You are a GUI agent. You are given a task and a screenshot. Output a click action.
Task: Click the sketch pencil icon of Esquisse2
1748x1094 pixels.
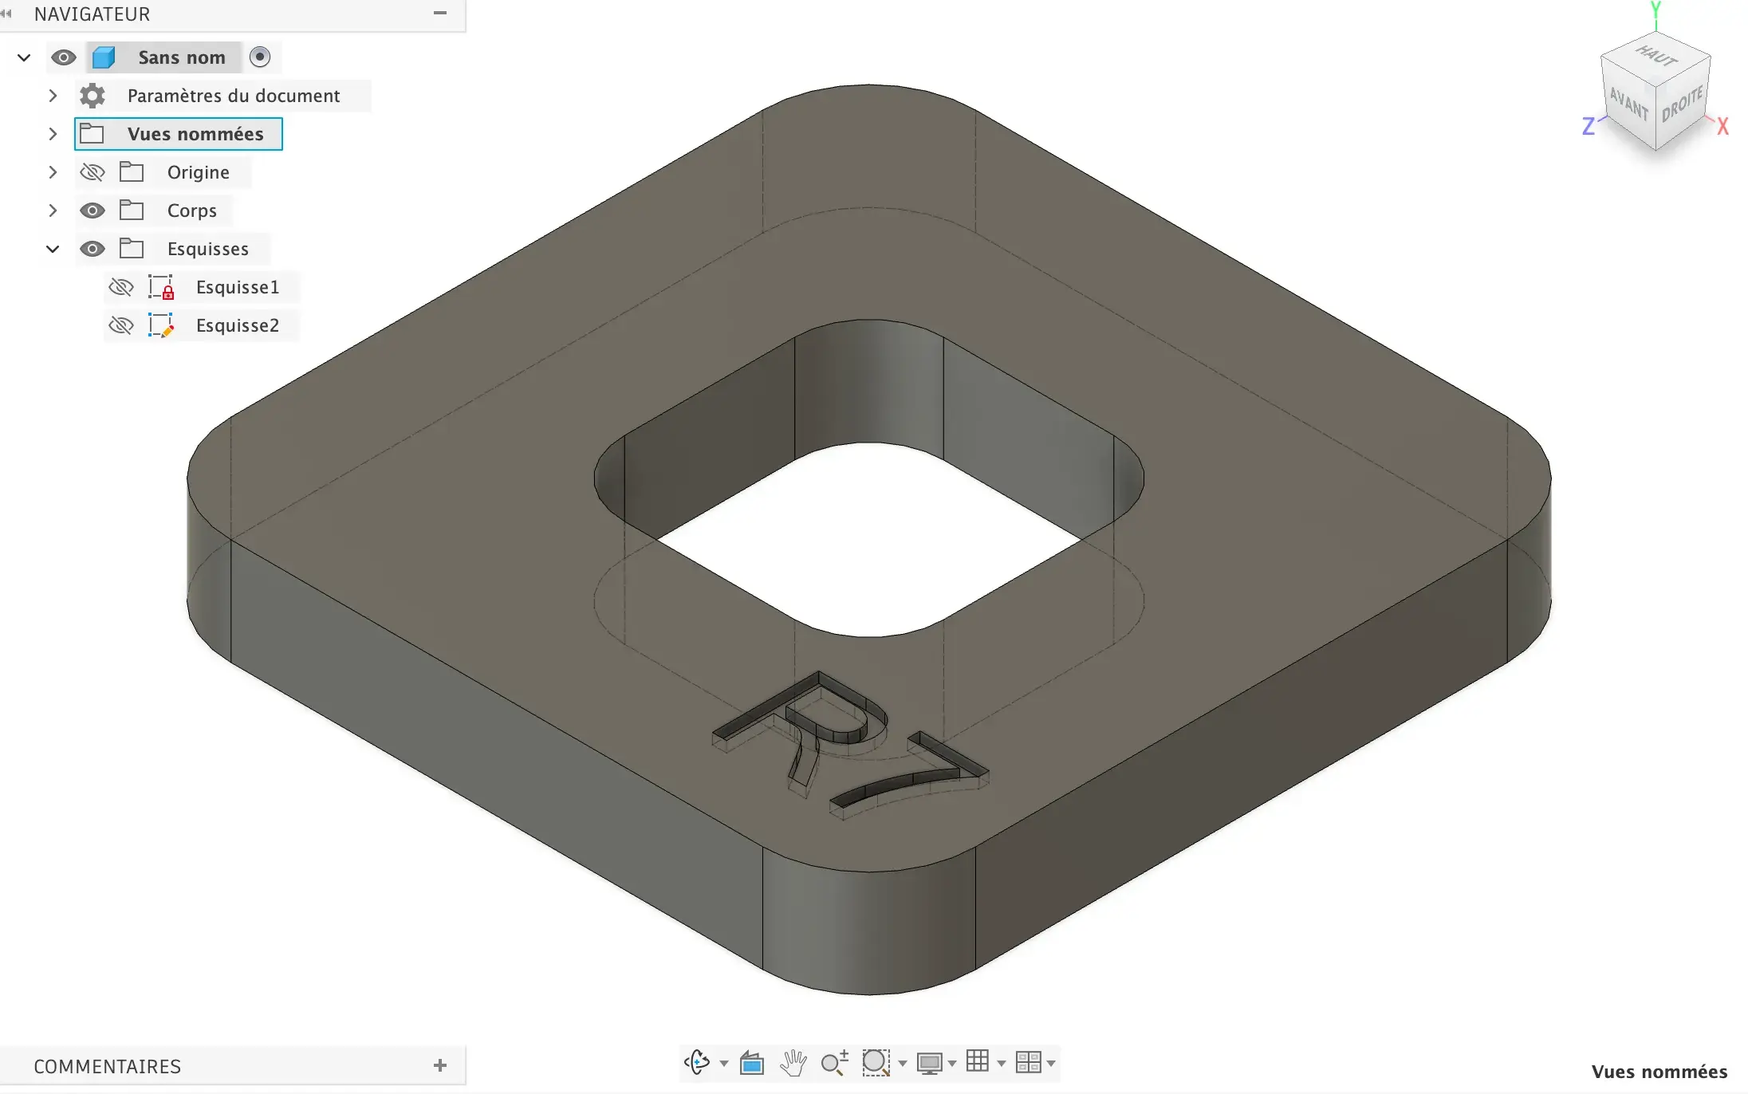click(161, 325)
